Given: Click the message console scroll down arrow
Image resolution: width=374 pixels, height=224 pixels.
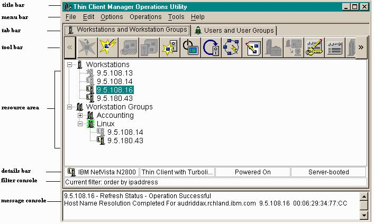Looking at the screenshot, I should pyautogui.click(x=364, y=216).
